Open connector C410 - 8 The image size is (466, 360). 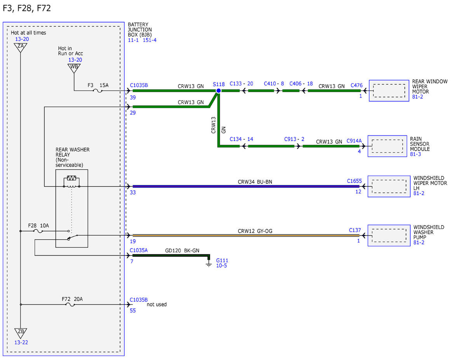click(274, 83)
